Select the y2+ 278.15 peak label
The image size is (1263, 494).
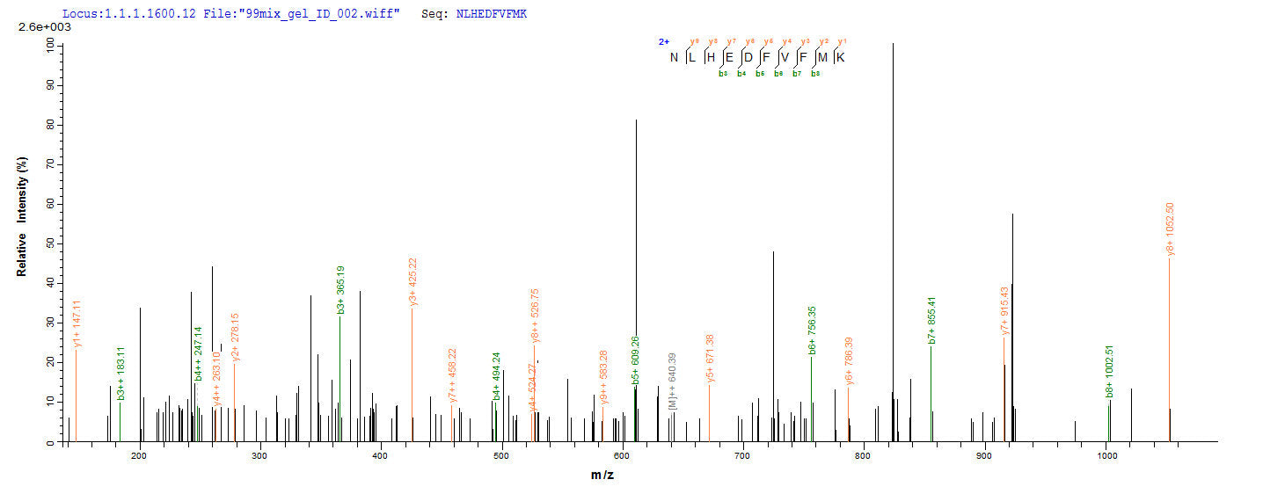tap(236, 337)
